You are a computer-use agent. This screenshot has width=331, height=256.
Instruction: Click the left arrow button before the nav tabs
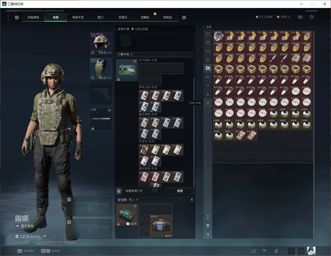17,18
